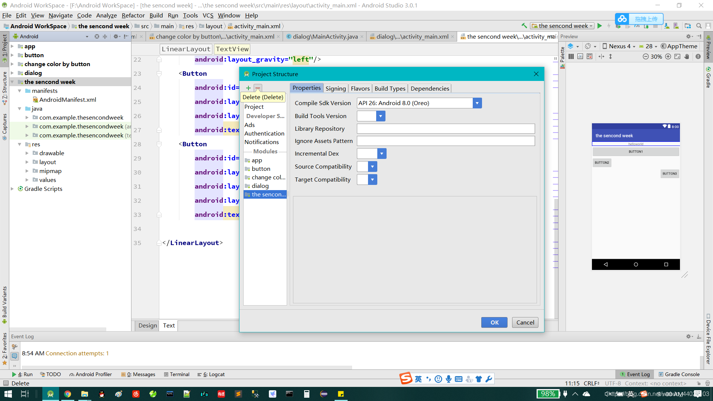Select the dialog module in Modules list
This screenshot has height=401, width=713.
(x=260, y=186)
